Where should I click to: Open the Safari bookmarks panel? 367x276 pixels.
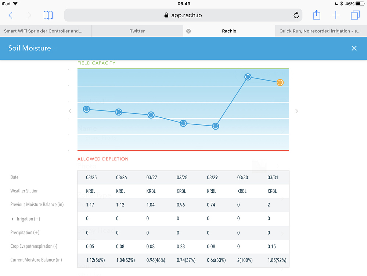[48, 15]
